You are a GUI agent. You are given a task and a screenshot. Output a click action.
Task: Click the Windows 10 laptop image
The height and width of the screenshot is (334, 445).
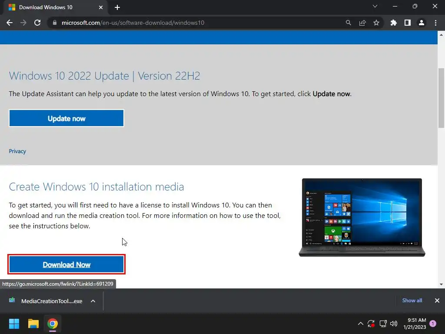point(362,217)
